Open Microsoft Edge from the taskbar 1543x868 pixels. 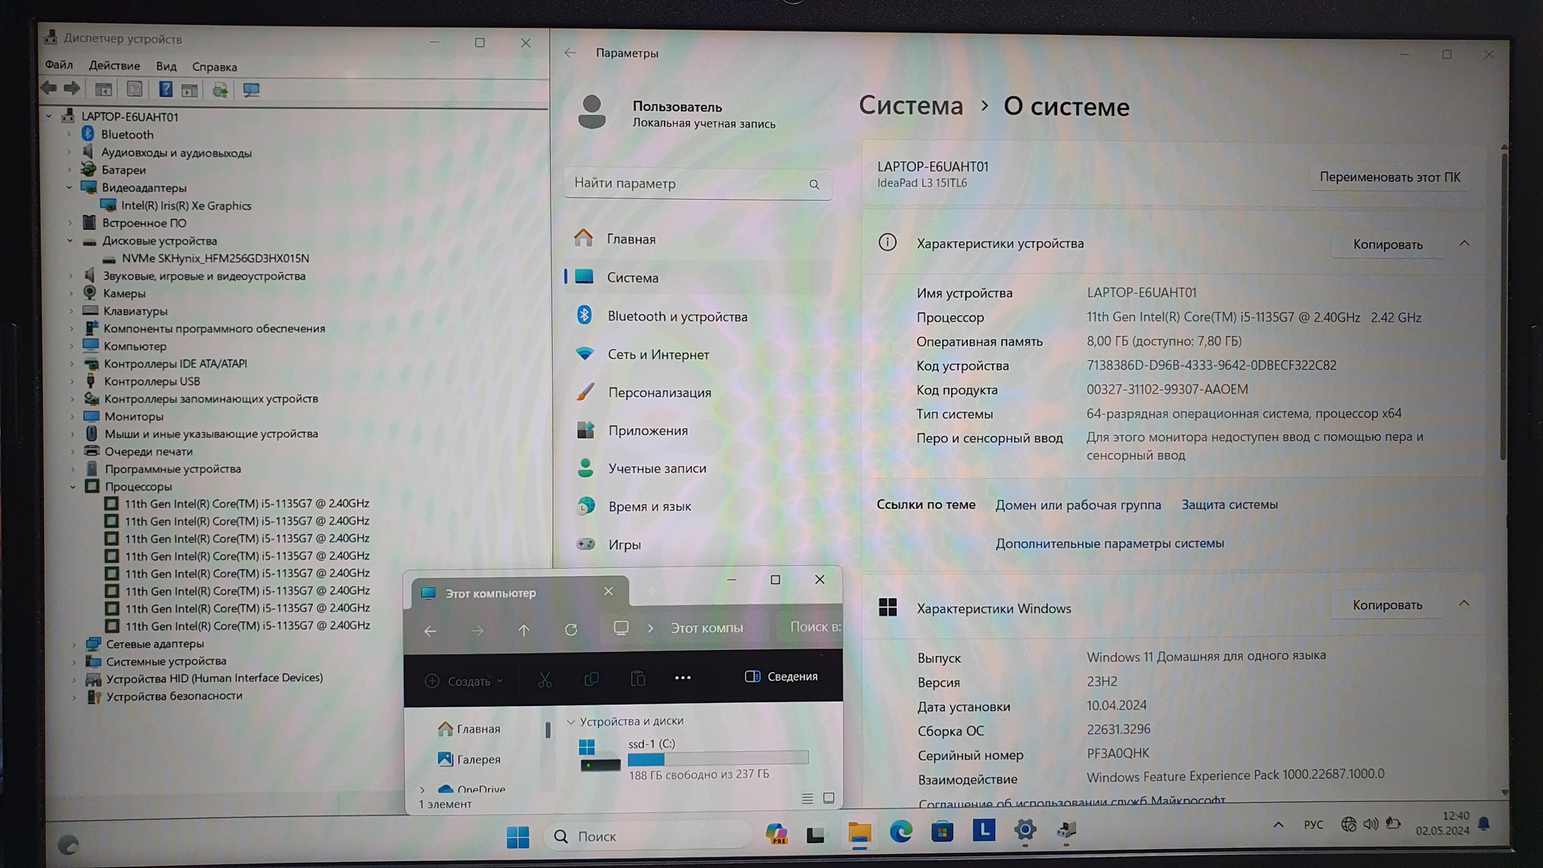[900, 832]
